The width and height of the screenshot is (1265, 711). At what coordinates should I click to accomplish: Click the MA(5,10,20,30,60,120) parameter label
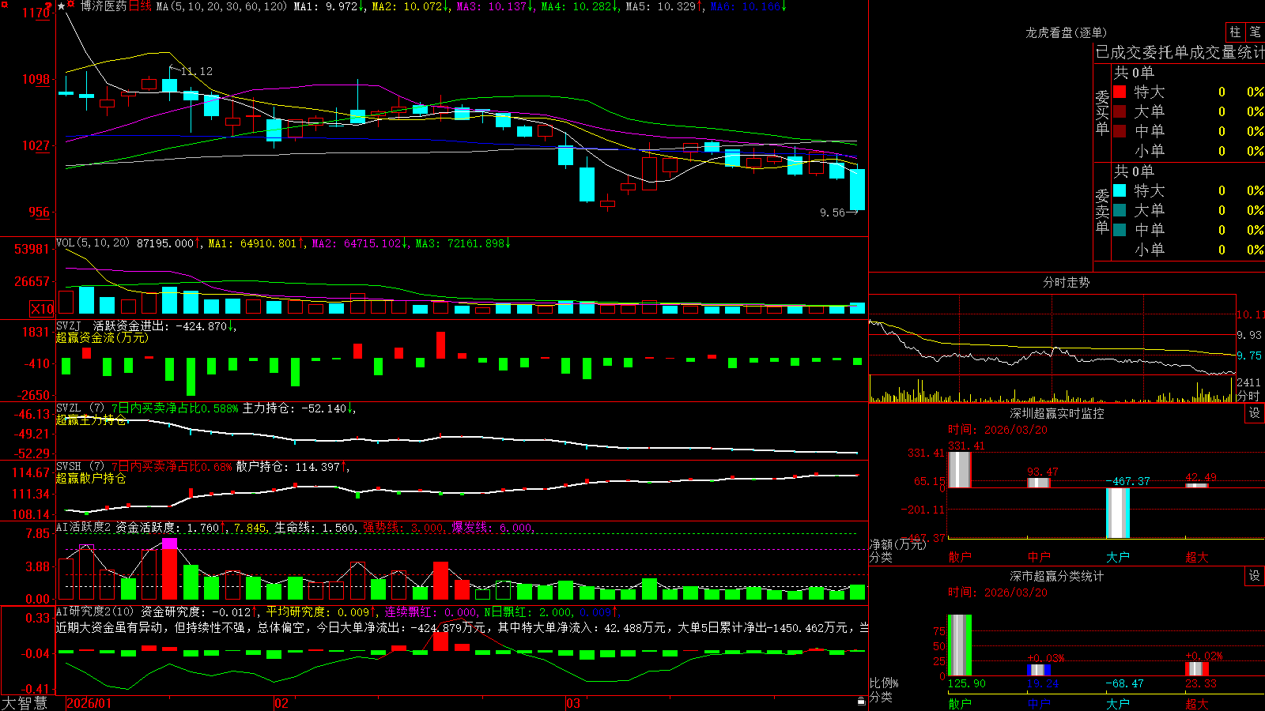(x=221, y=6)
